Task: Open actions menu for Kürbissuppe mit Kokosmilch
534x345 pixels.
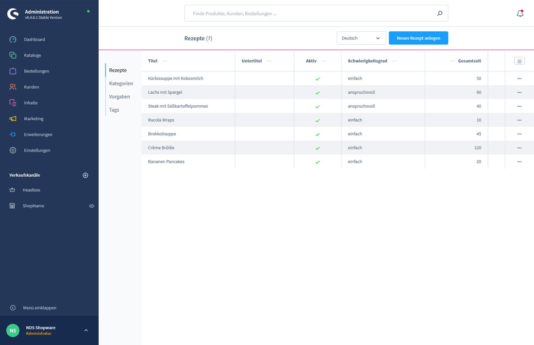Action: pyautogui.click(x=519, y=78)
